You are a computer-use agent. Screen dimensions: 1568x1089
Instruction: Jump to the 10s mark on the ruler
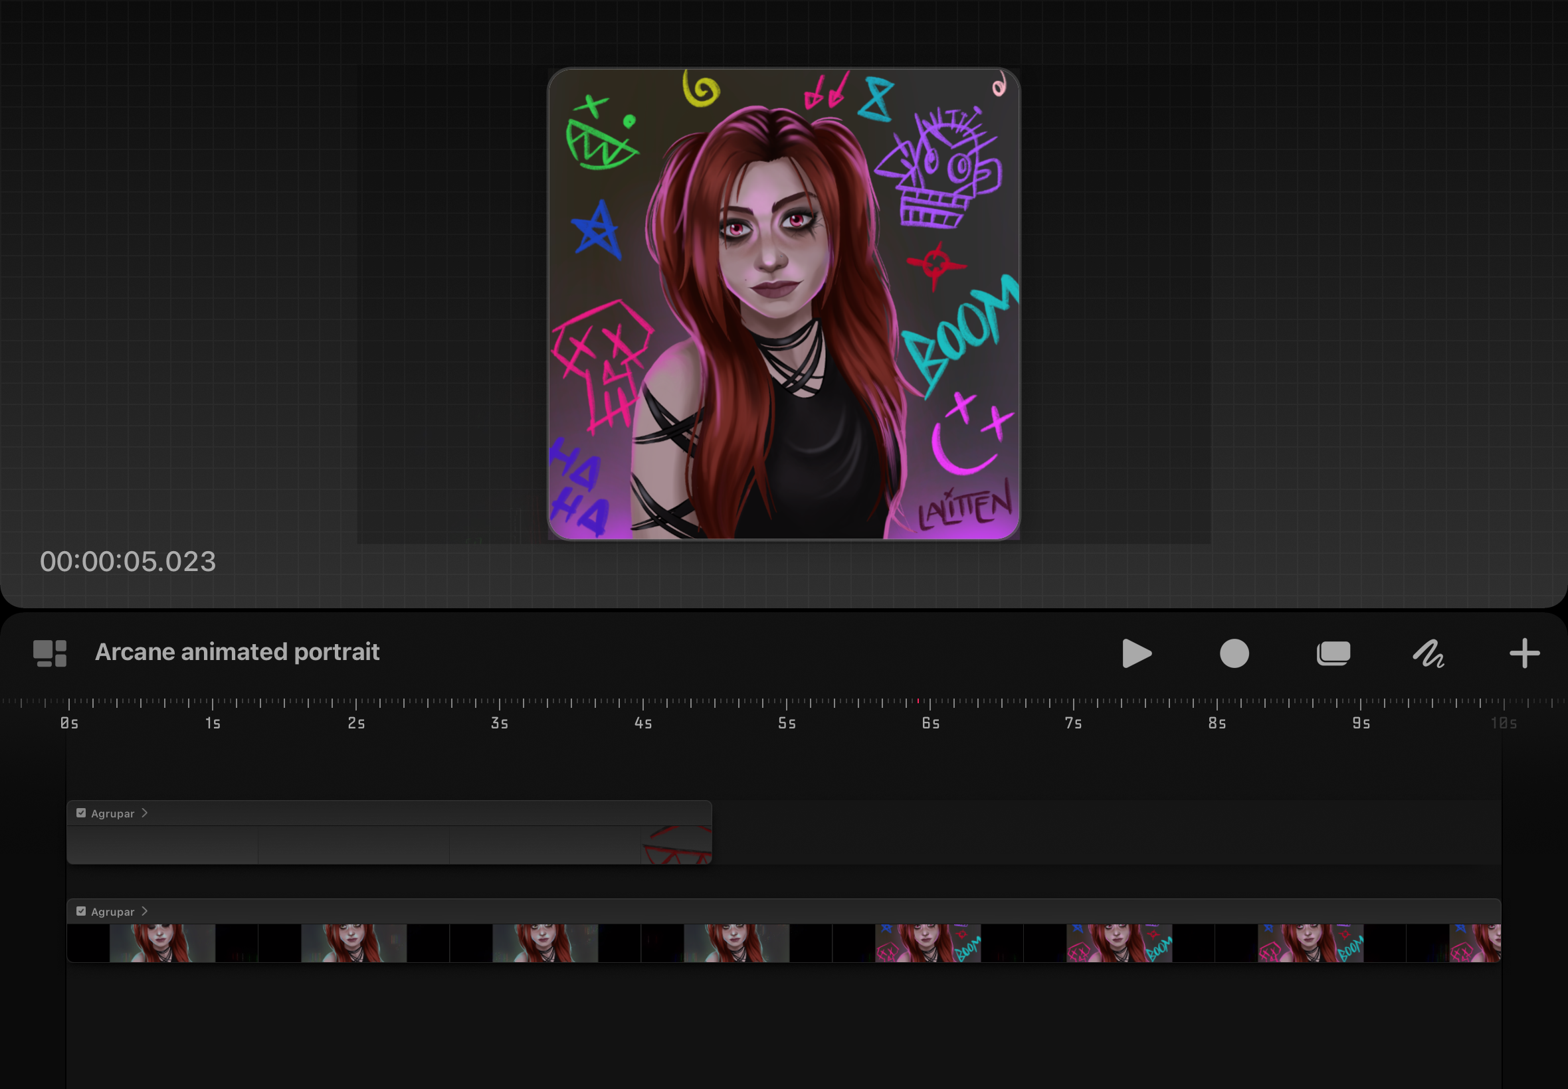(1504, 722)
